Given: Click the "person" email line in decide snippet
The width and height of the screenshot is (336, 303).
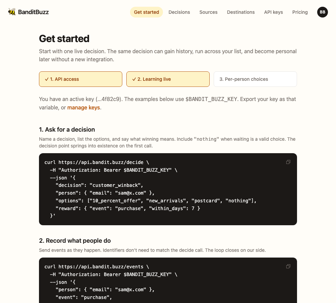Looking at the screenshot, I should [105, 193].
